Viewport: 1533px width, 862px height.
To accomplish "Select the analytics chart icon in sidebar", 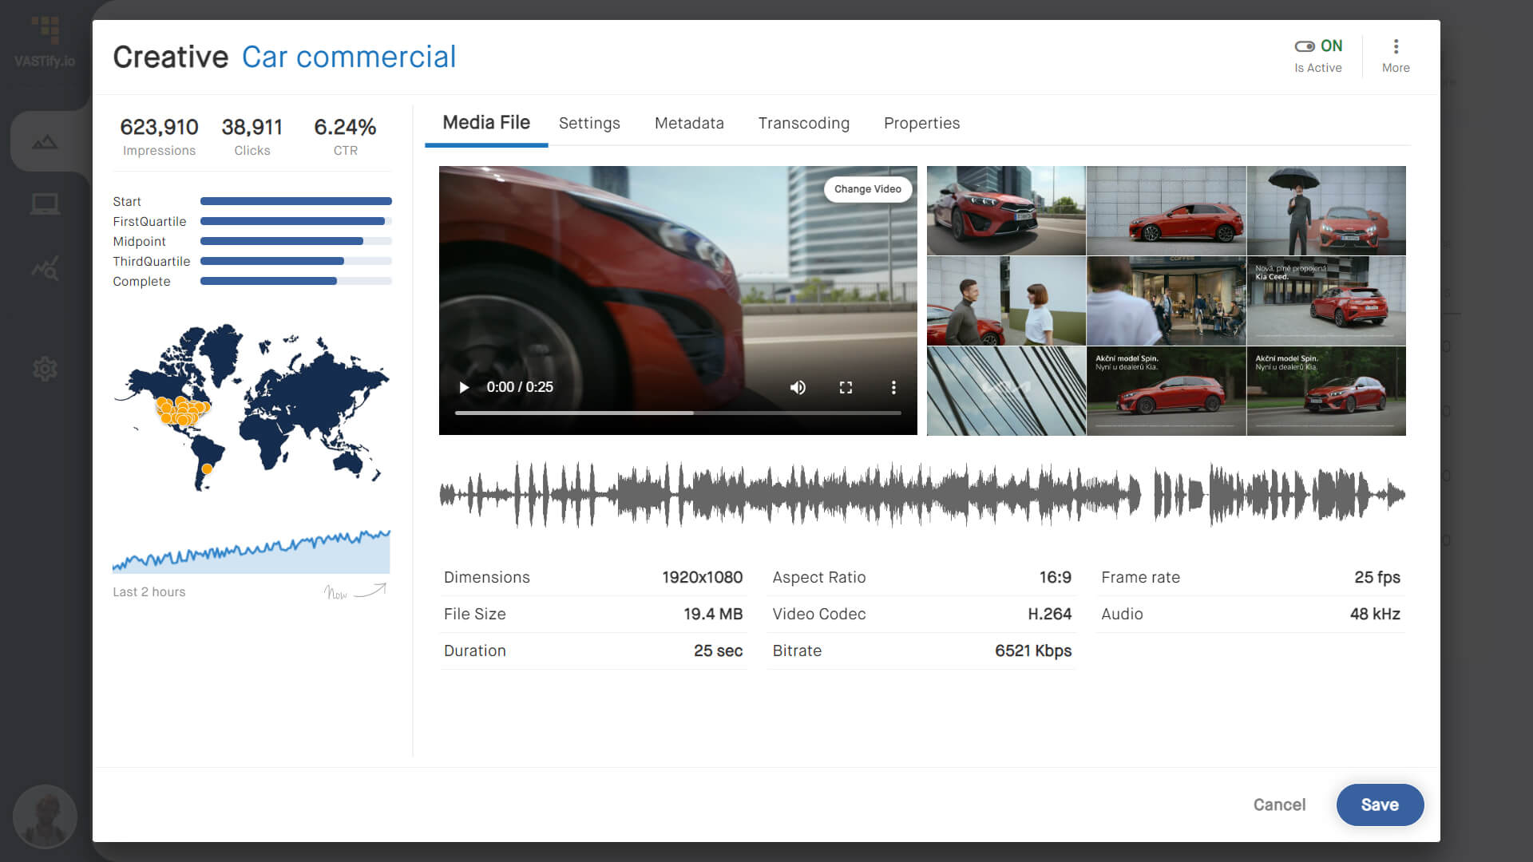I will (x=46, y=141).
